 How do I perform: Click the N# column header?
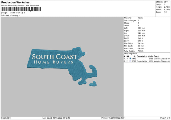pos(128,56)
